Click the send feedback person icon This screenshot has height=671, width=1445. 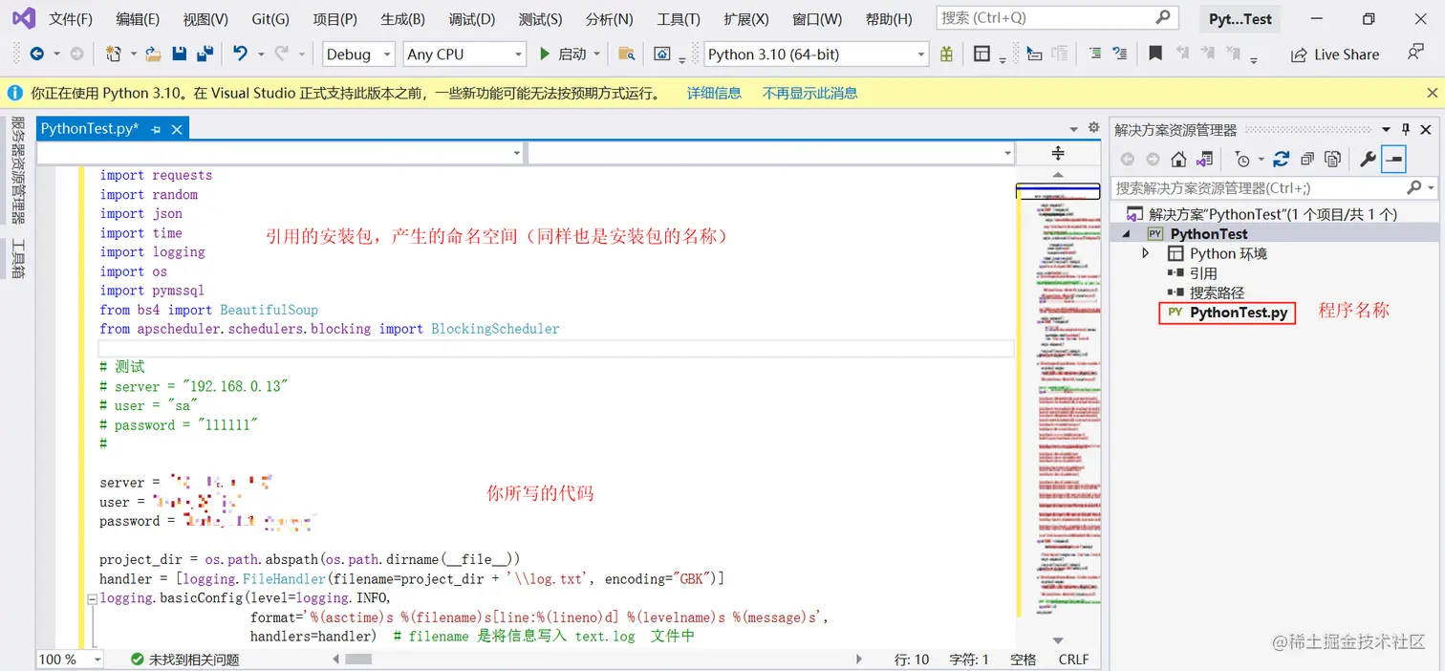(1416, 53)
